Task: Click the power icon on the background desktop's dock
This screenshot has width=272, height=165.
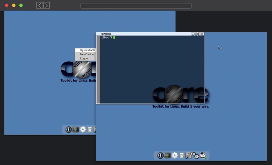Action: pyautogui.click(x=69, y=129)
